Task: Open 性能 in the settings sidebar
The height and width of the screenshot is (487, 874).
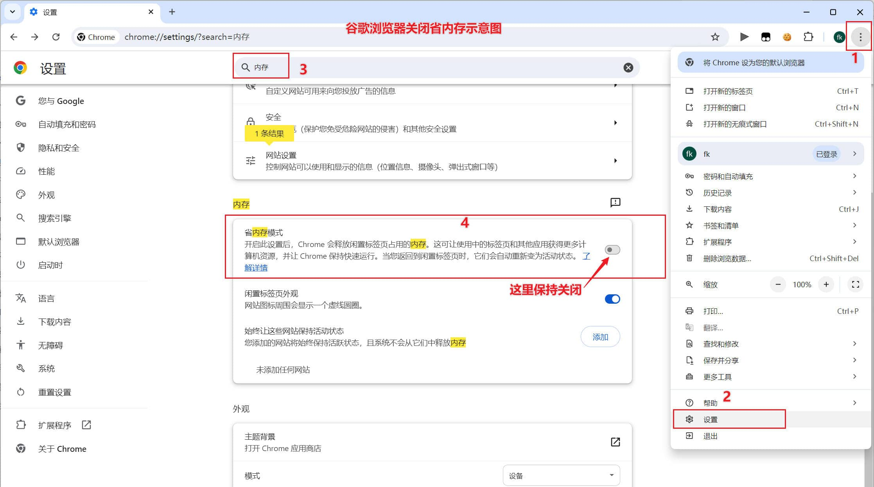Action: point(46,171)
